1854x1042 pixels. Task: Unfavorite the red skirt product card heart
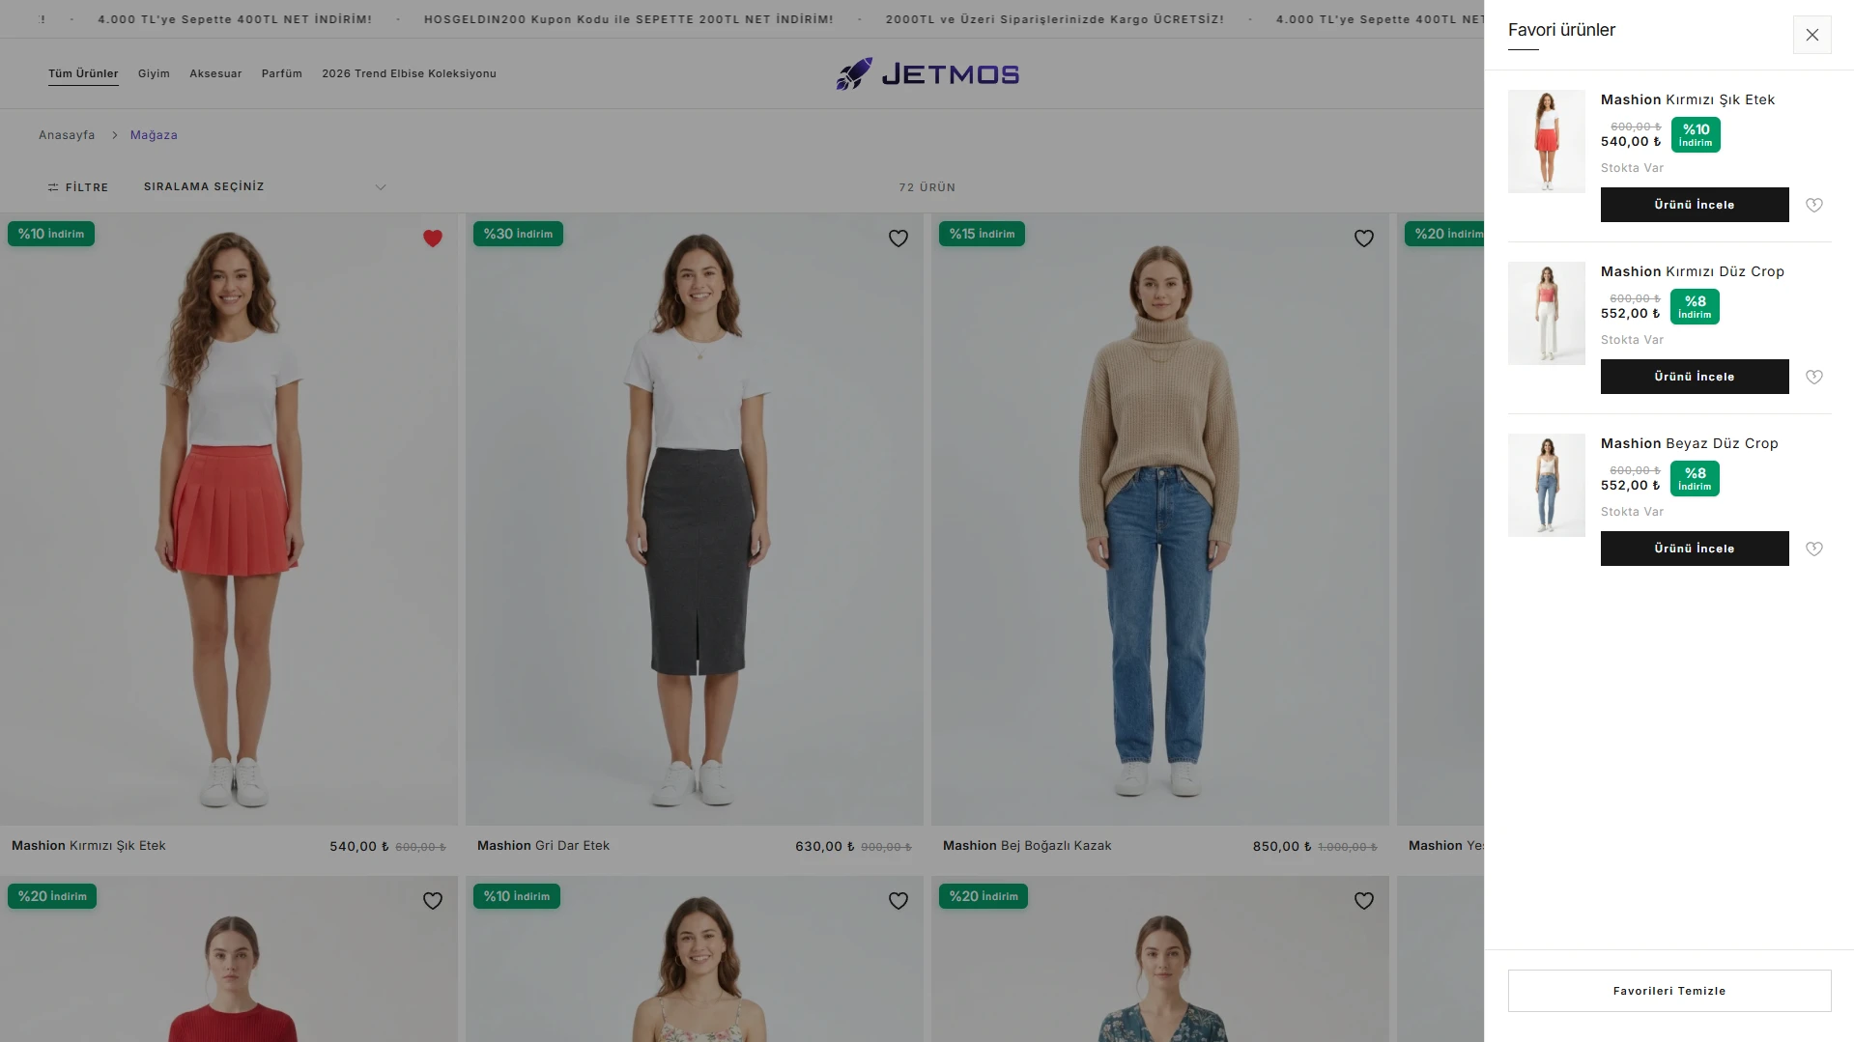pos(432,239)
